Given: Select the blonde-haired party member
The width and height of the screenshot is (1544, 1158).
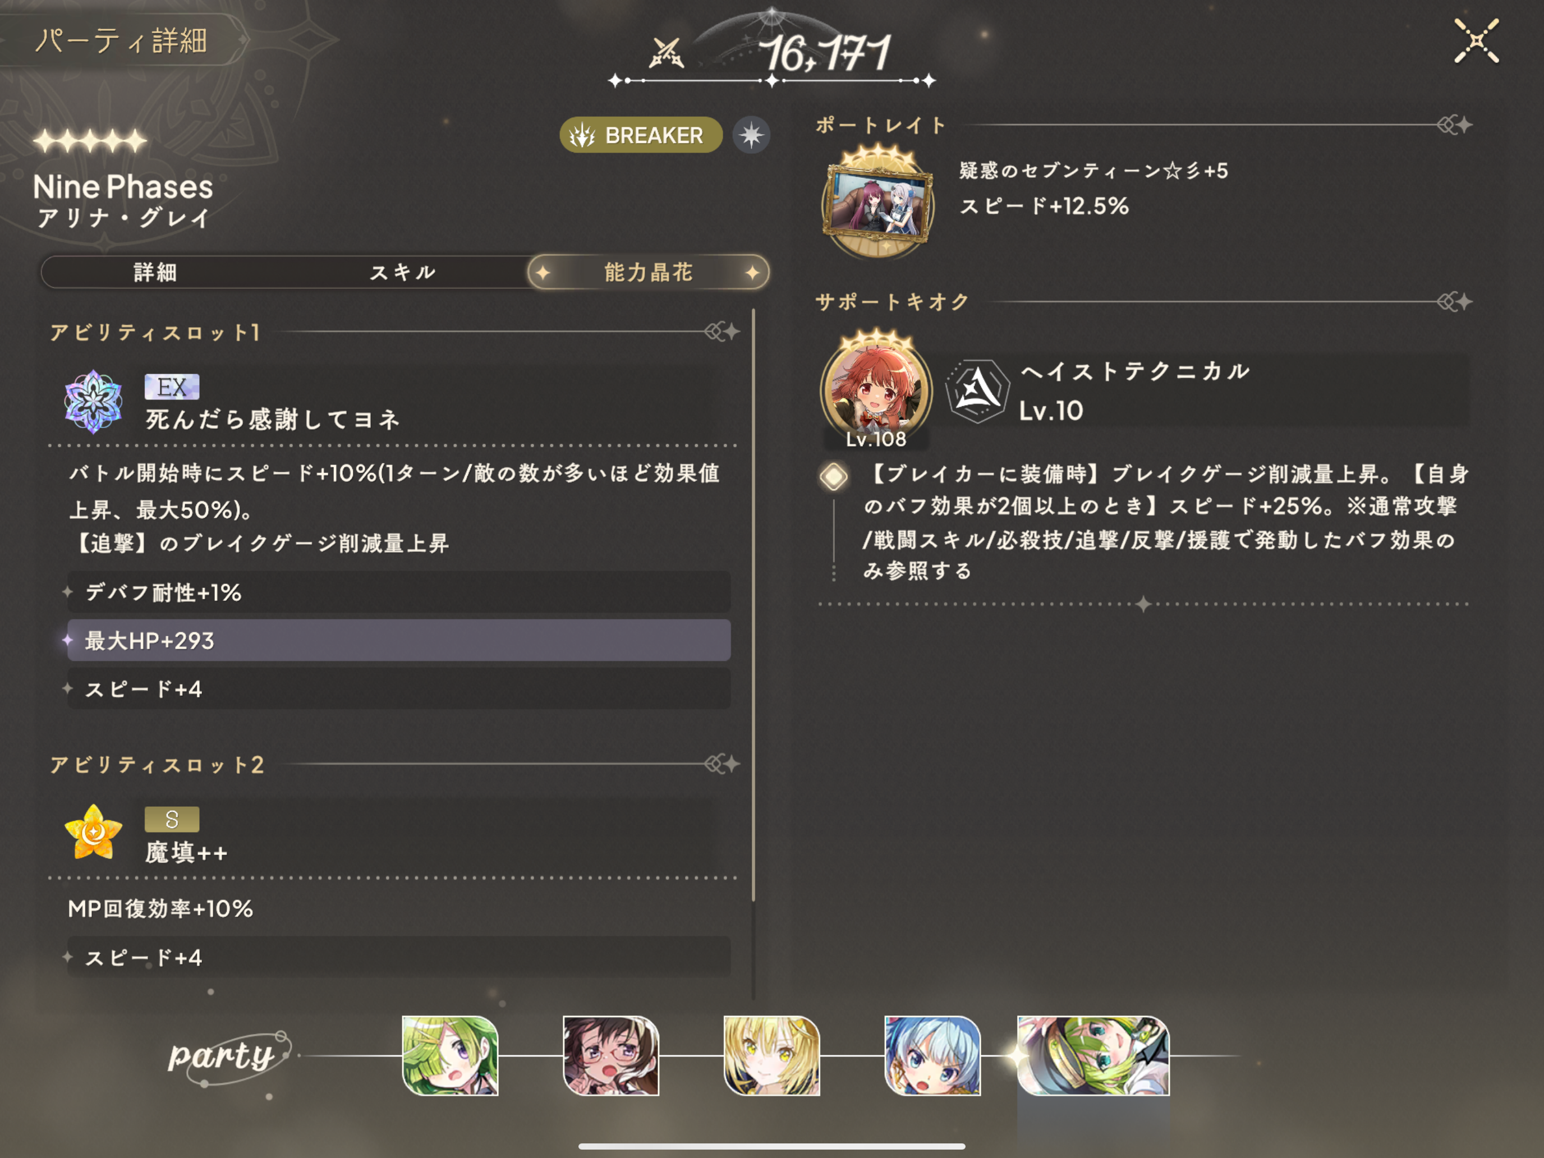Looking at the screenshot, I should click(x=771, y=1055).
